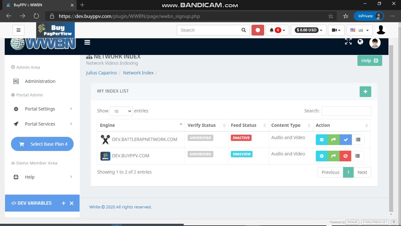
Task: Sort by the Engine column
Action: tap(141, 125)
